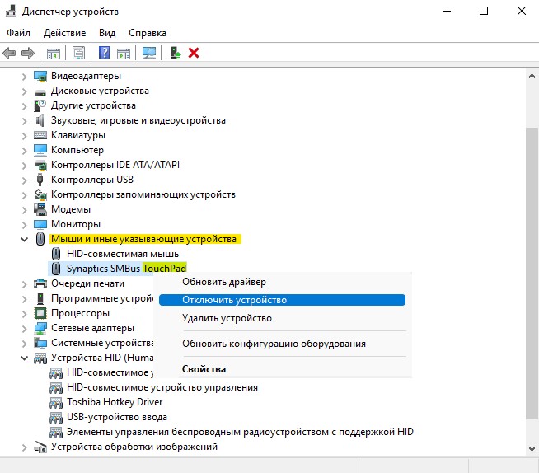539x473 pixels.
Task: Choose Обновить конфигурацию оборудования in context menu
Action: click(282, 344)
